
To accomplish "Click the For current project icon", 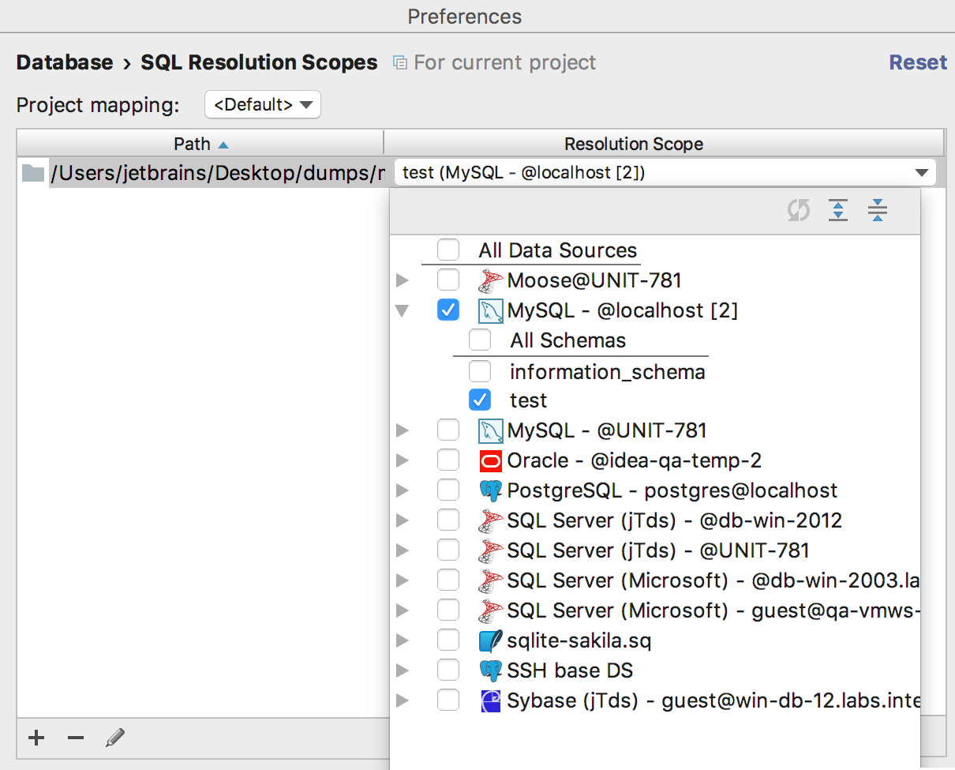I will coord(400,62).
